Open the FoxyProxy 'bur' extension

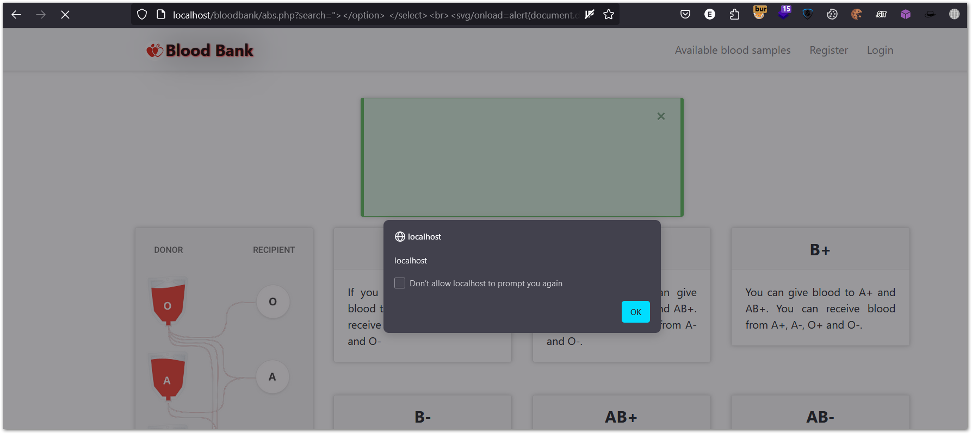point(759,13)
